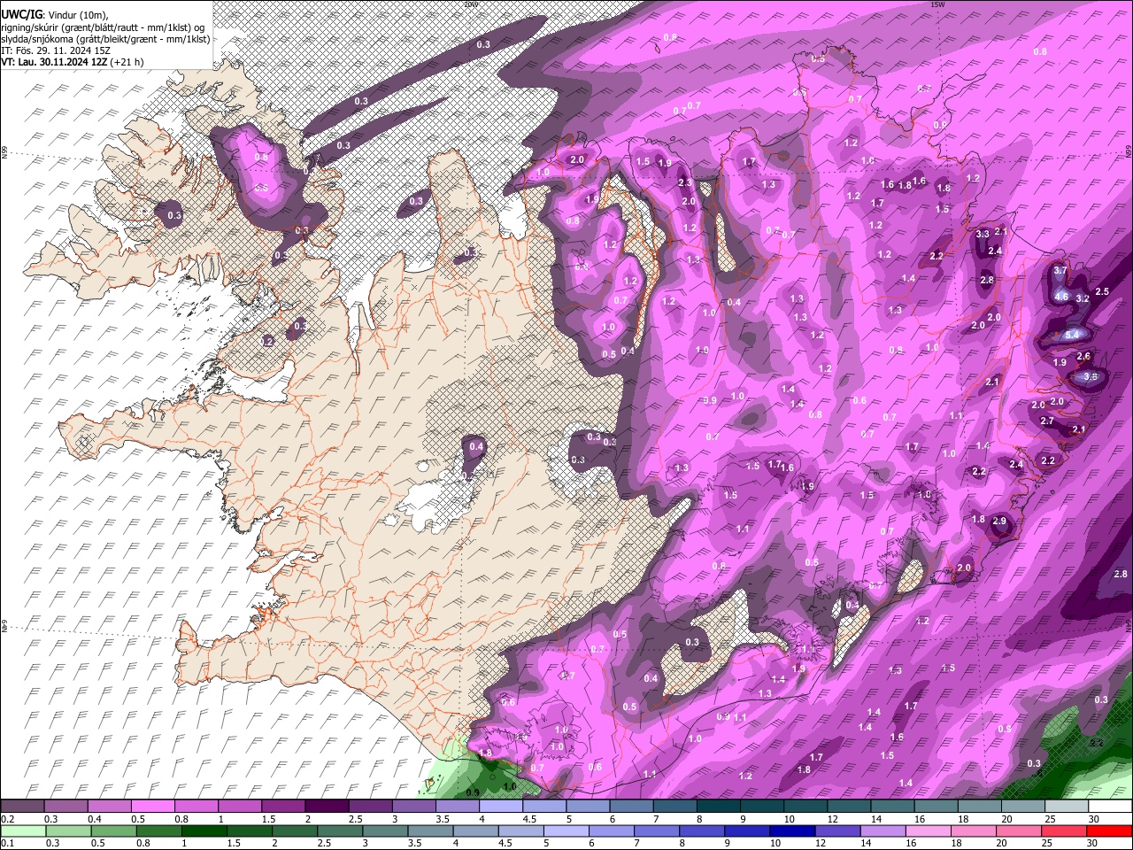
Task: Click the 3.2 precipitation value on map
Action: point(1082,298)
